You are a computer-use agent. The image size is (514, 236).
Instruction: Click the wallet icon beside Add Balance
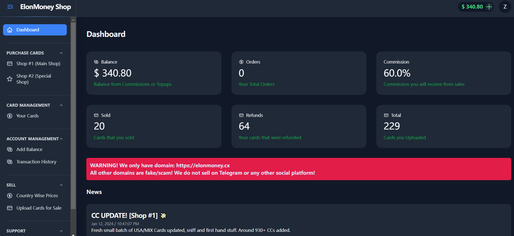(10, 149)
